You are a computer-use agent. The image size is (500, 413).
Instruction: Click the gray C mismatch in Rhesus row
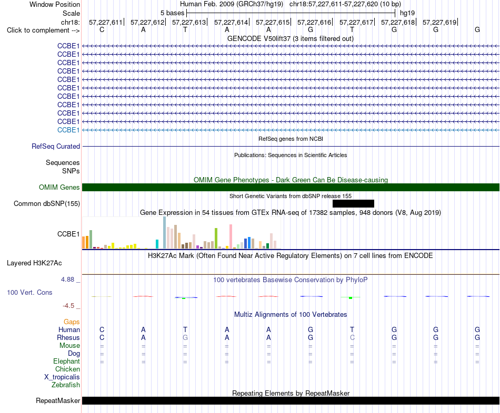(x=352, y=337)
